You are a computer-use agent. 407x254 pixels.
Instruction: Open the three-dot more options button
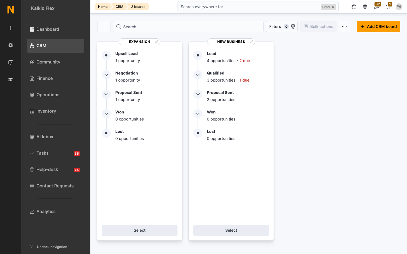[345, 27]
